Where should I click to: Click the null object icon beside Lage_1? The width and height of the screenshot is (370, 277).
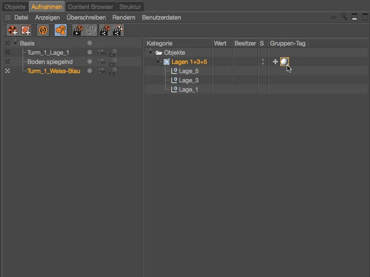point(174,89)
